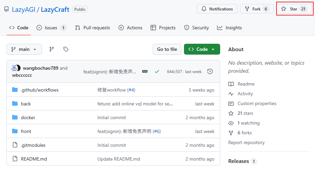Image resolution: width=315 pixels, height=169 pixels.
Task: Click the Readme book icon
Action: click(x=231, y=84)
